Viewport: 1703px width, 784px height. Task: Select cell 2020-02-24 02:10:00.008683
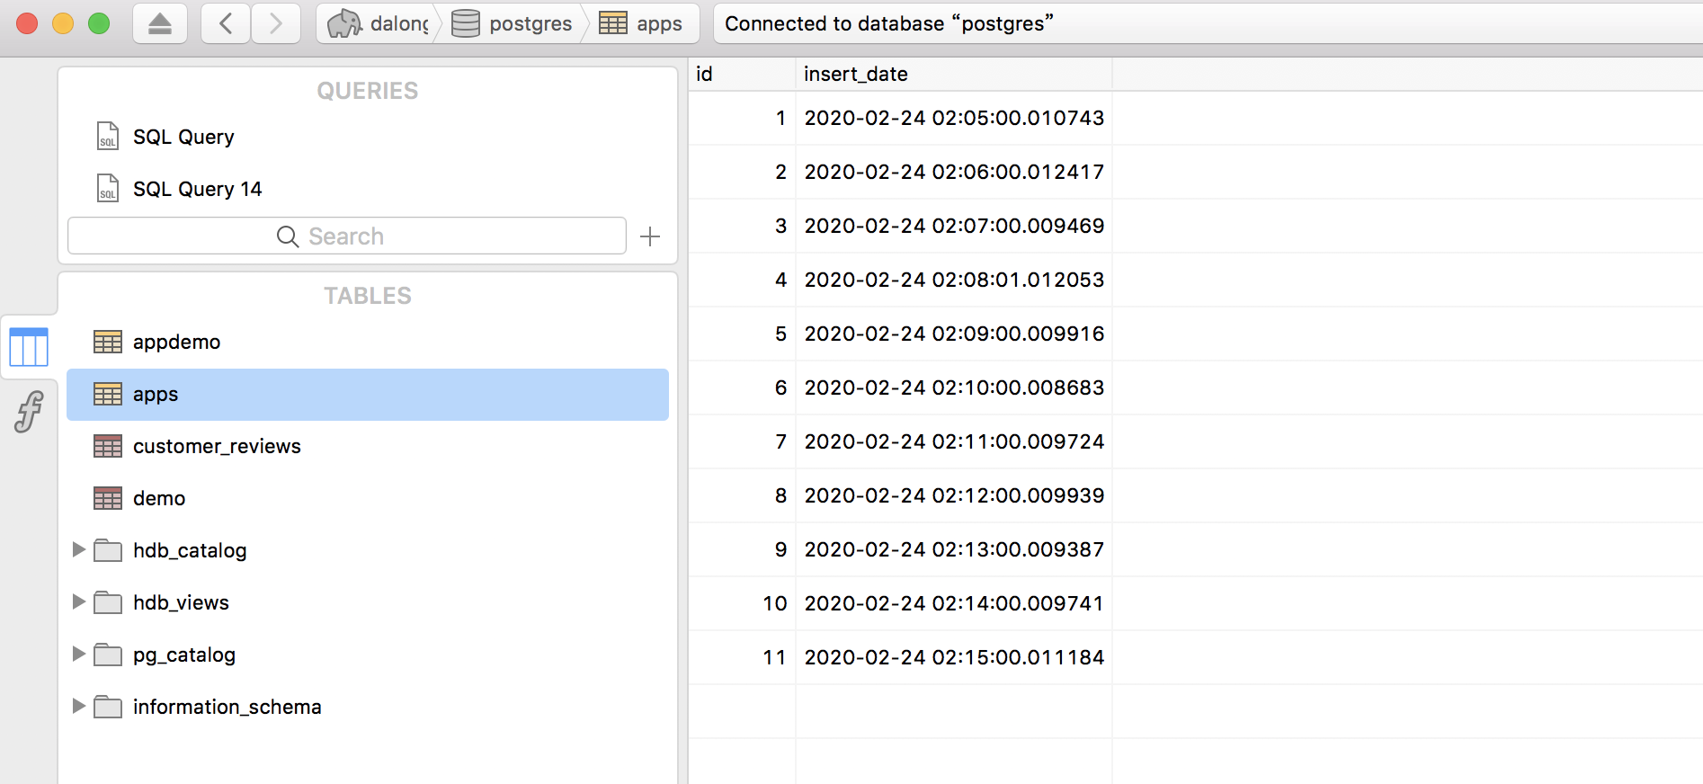(954, 388)
